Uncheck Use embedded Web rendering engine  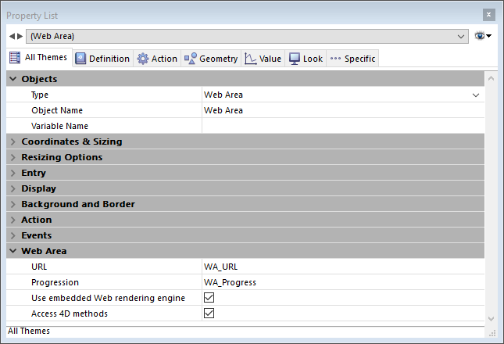[209, 298]
